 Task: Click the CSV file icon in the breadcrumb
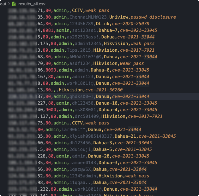14,4
